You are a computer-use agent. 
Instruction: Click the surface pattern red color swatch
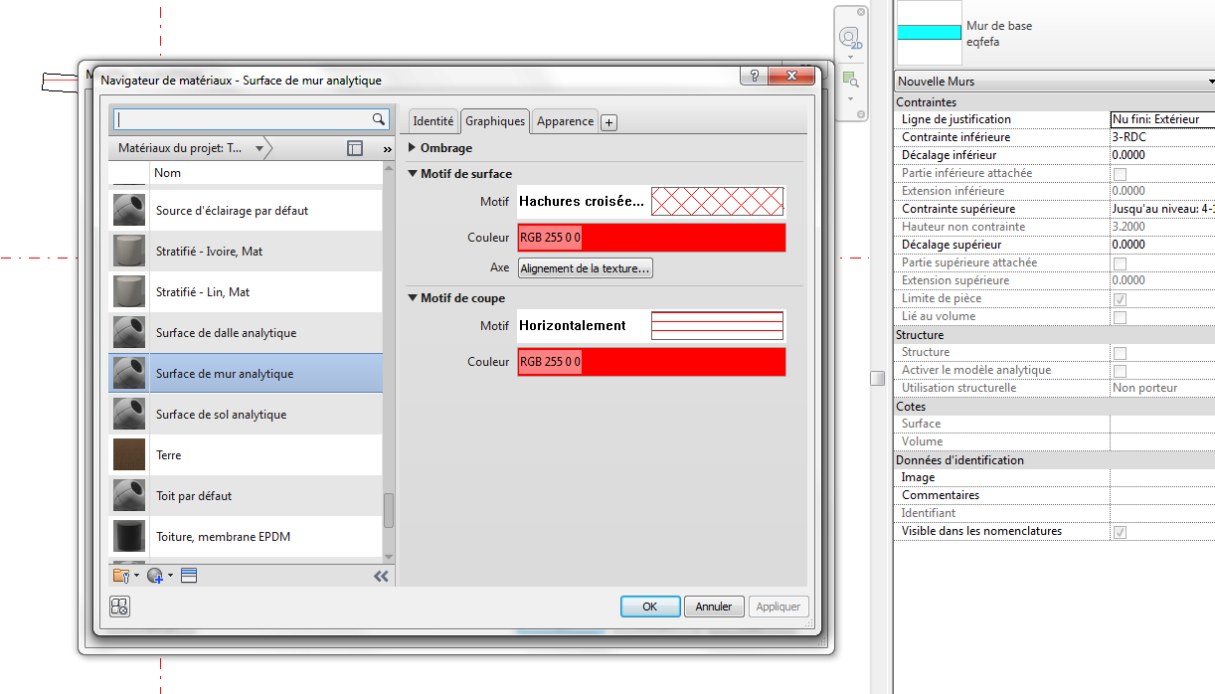pos(651,239)
